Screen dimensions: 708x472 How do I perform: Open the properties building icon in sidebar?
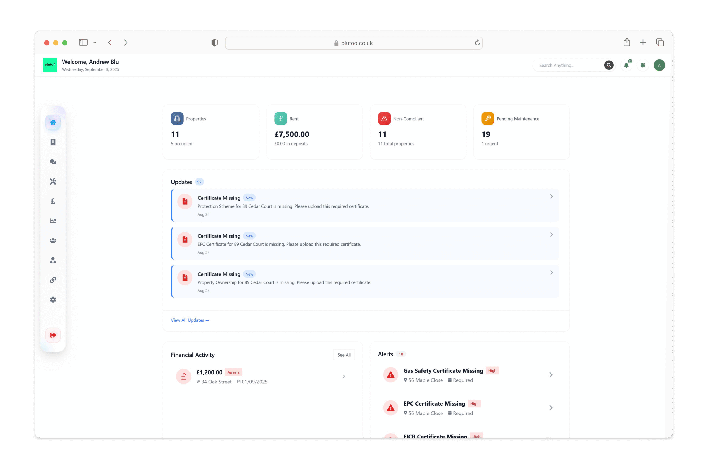click(x=53, y=142)
